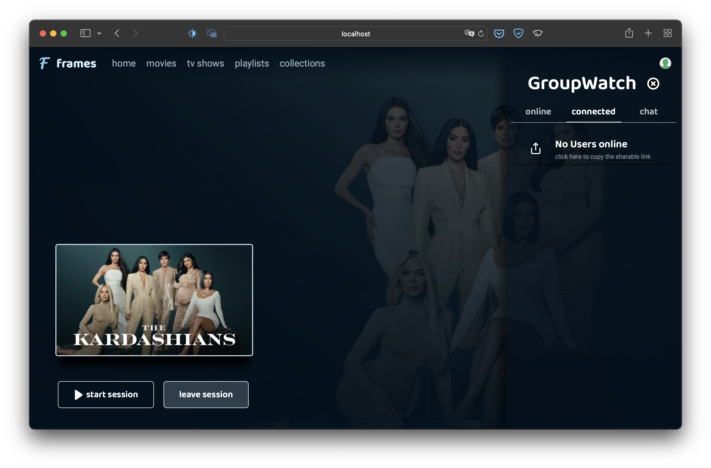Close the GroupWatch panel
711x468 pixels.
pos(653,84)
